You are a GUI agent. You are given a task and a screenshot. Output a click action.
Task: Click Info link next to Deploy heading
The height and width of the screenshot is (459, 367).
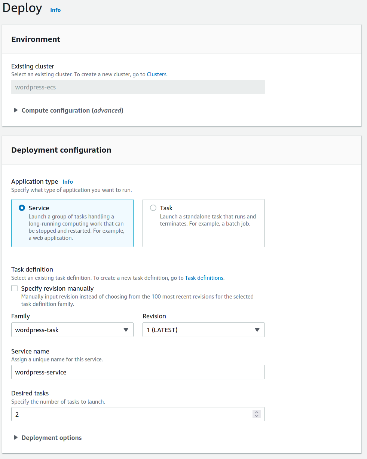tap(55, 10)
